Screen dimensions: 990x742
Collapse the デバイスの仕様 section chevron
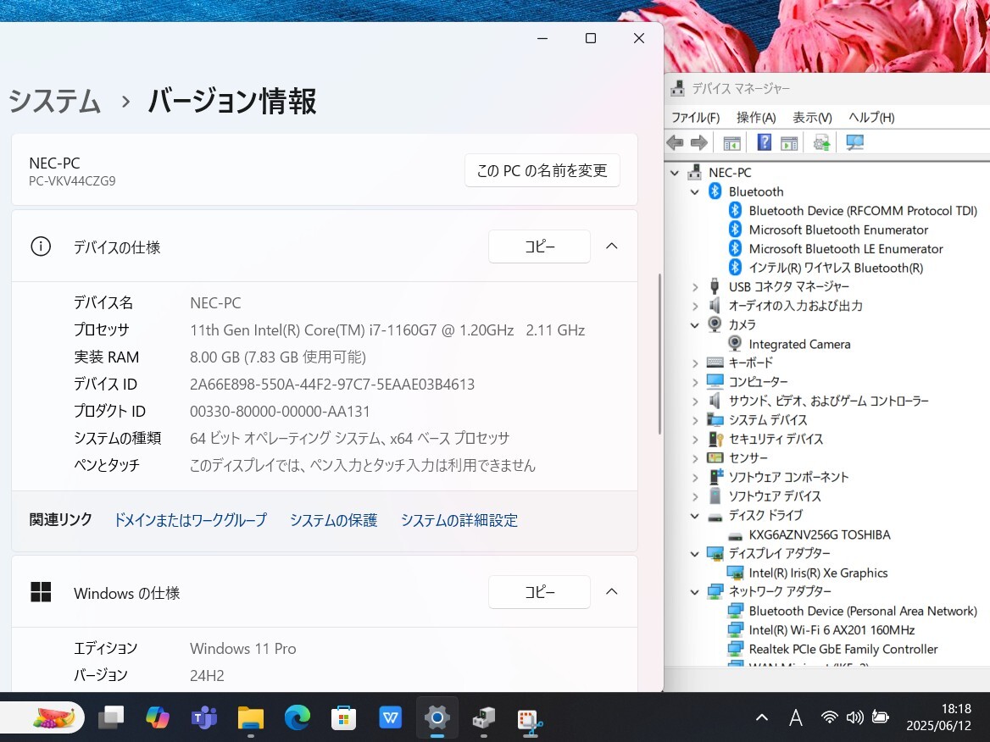pyautogui.click(x=612, y=246)
